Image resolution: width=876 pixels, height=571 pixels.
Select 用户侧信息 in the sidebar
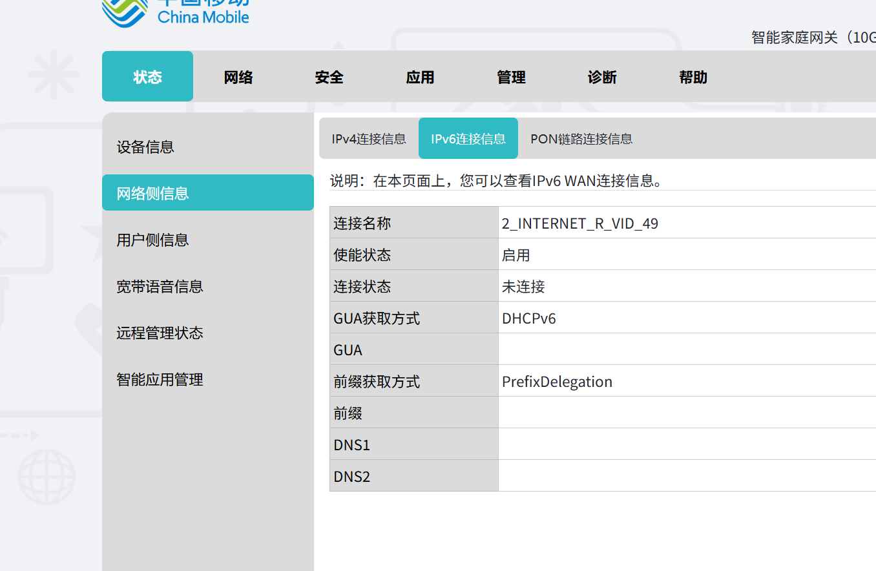(x=208, y=240)
